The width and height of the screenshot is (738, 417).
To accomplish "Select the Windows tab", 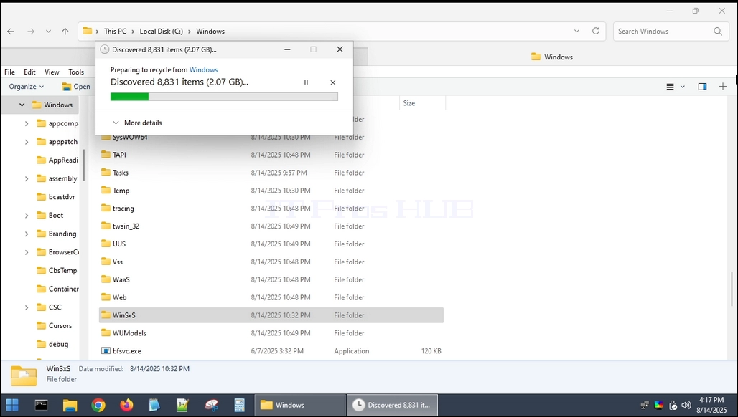I will click(x=551, y=57).
